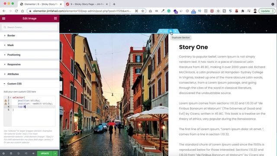Screen dimensions: 277x156
Task: Close the Sticky Story Page tab
Action: pos(107,4)
